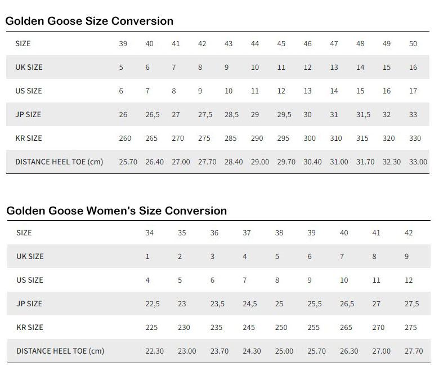The image size is (439, 366).
Task: Click the "Golden Goose Women's Size Conversion" heading
Action: pyautogui.click(x=117, y=211)
